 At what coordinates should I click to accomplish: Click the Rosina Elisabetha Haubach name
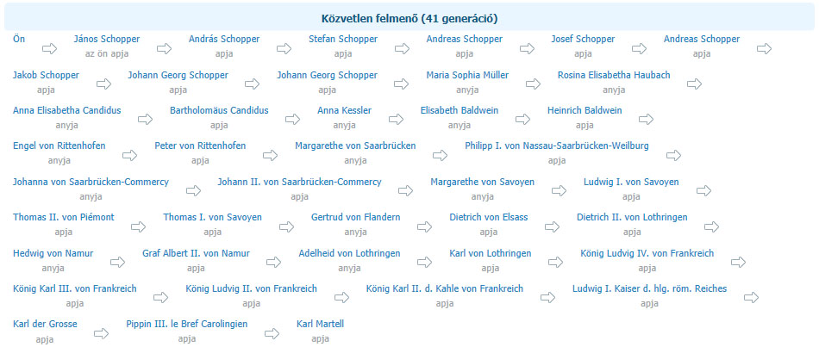click(614, 75)
